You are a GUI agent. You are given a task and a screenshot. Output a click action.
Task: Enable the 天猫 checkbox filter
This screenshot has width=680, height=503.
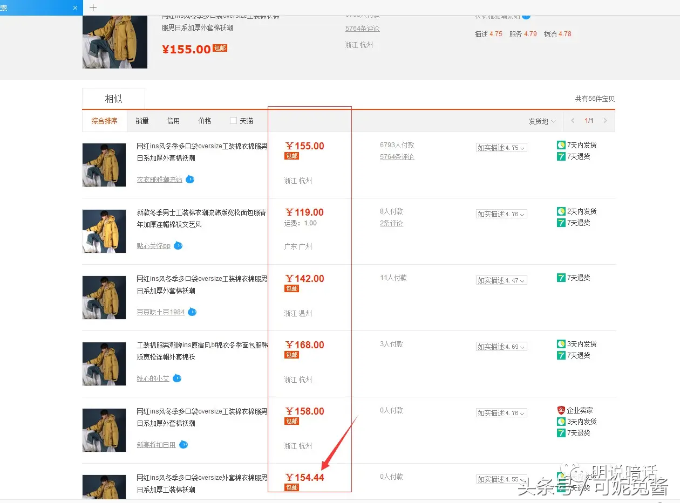[233, 121]
